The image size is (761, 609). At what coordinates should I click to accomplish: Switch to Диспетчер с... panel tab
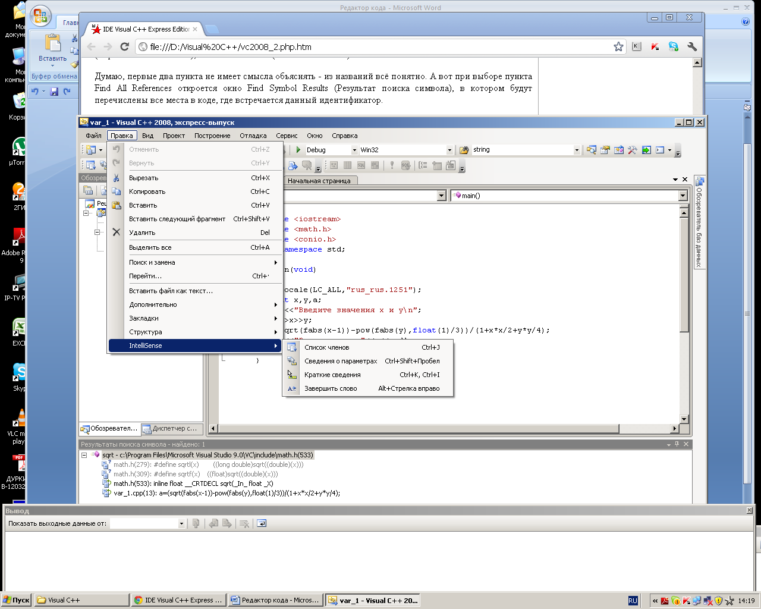[171, 428]
